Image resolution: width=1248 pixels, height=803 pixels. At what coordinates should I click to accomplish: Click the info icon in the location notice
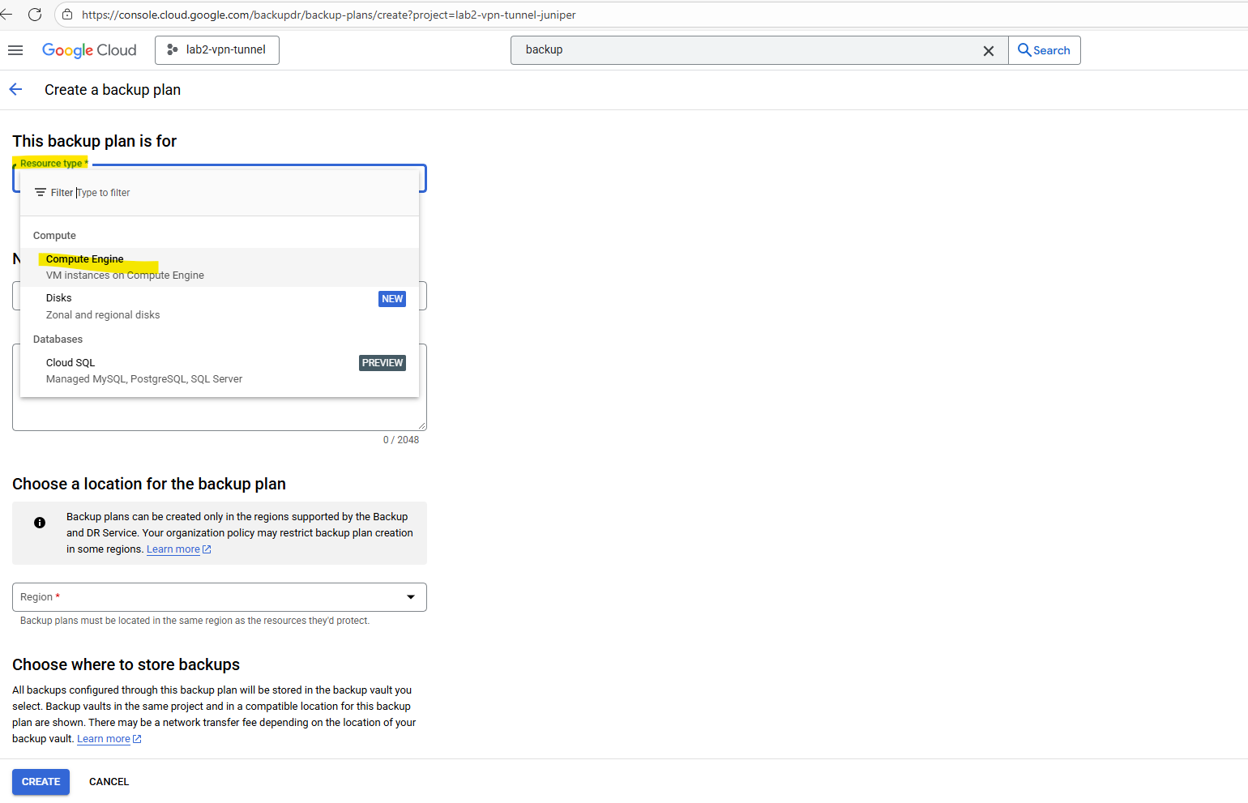point(40,523)
